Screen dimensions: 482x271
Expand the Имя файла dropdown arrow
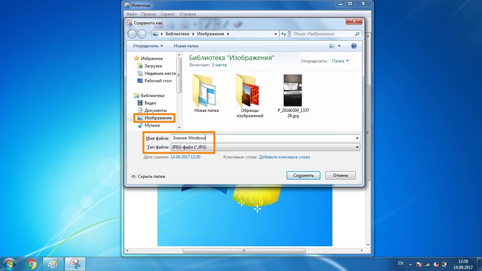click(357, 138)
